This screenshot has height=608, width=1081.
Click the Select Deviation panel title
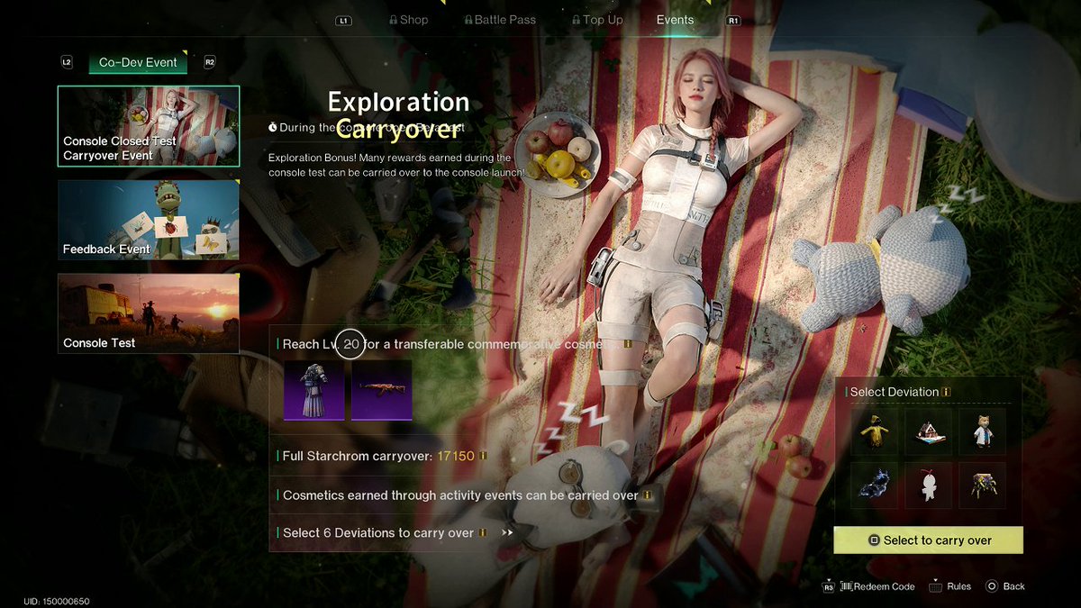895,392
